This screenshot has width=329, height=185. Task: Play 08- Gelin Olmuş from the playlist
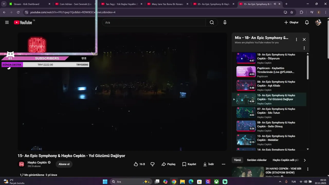269,126
